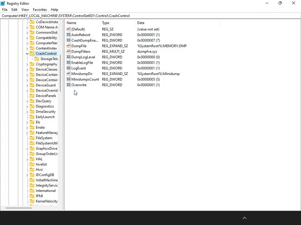Click the EnableLogFile DWORD icon
Screen dimensions: 301x225
click(68, 62)
